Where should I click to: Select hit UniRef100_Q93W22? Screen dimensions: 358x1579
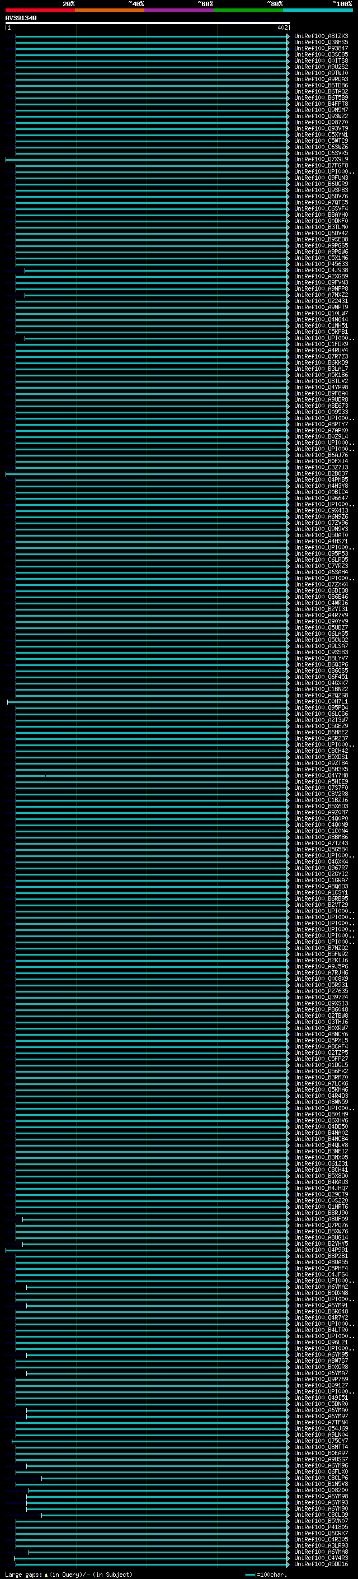[x=321, y=116]
